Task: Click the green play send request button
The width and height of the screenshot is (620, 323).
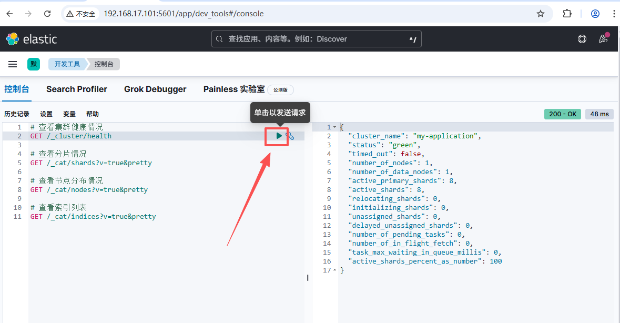Action: [279, 136]
